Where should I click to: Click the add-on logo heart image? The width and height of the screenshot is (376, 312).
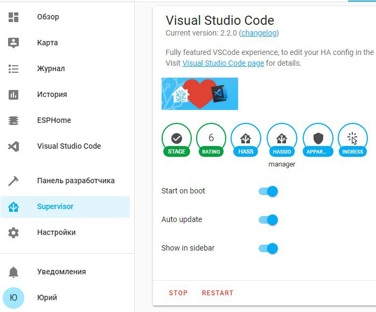pos(200,94)
